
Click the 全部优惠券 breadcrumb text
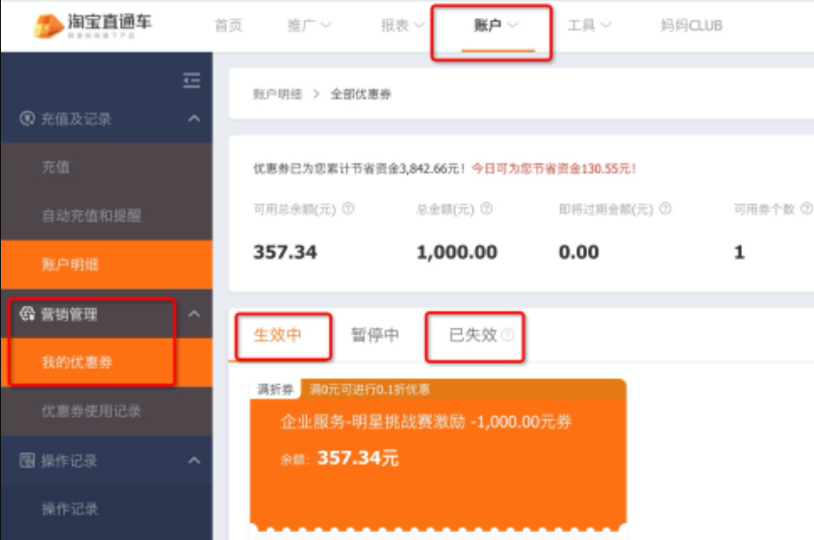pyautogui.click(x=361, y=94)
